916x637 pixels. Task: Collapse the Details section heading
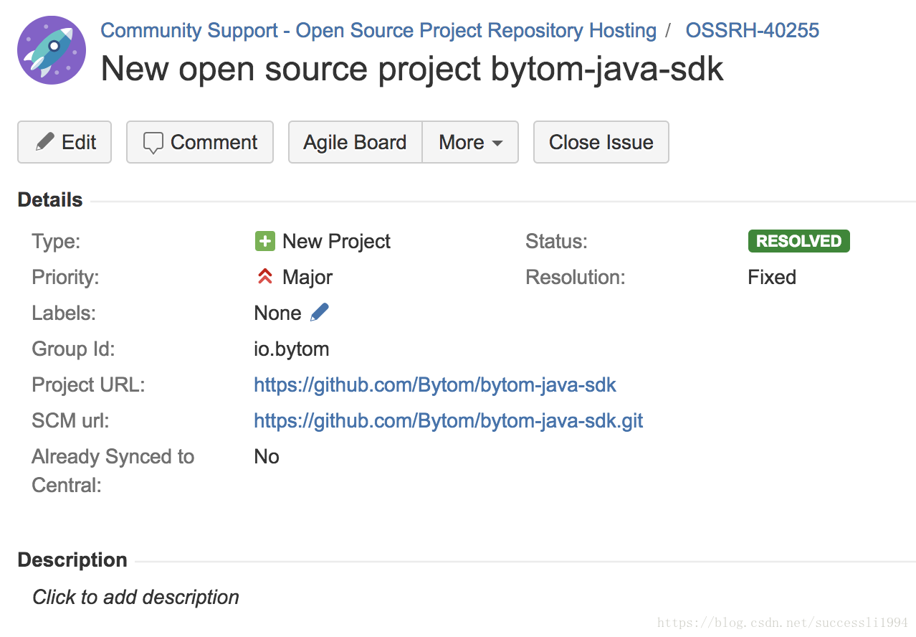pos(50,200)
